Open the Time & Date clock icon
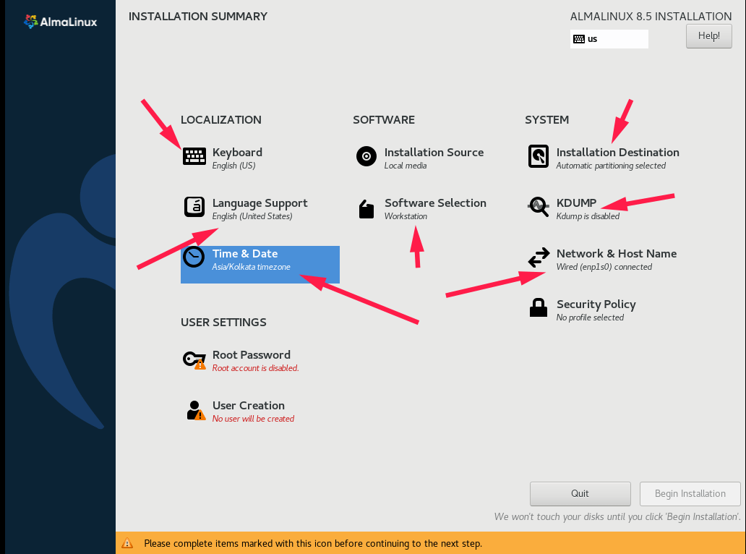Image resolution: width=746 pixels, height=554 pixels. 194,257
